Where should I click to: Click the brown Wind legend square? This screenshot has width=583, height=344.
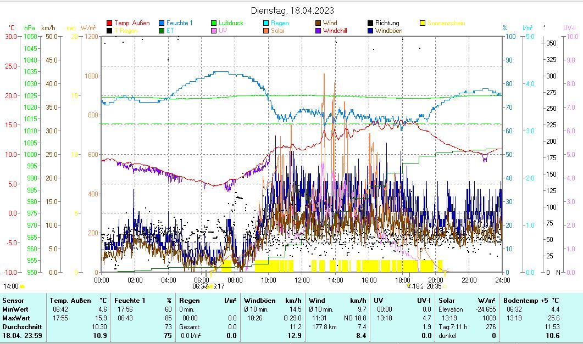(x=318, y=23)
